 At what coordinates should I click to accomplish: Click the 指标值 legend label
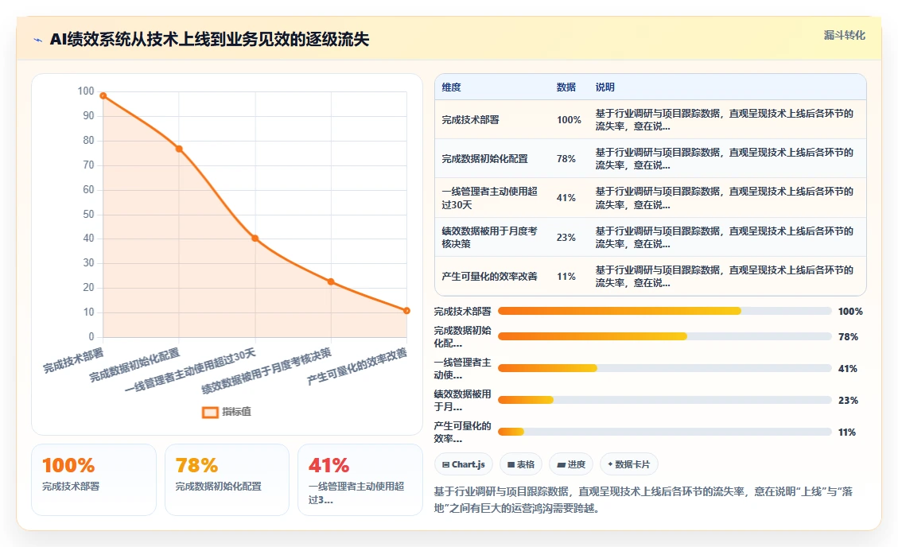236,411
